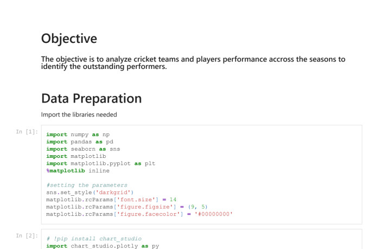Screen dimensions: 369x249
Task: Click the Data Preparation heading
Action: point(91,99)
